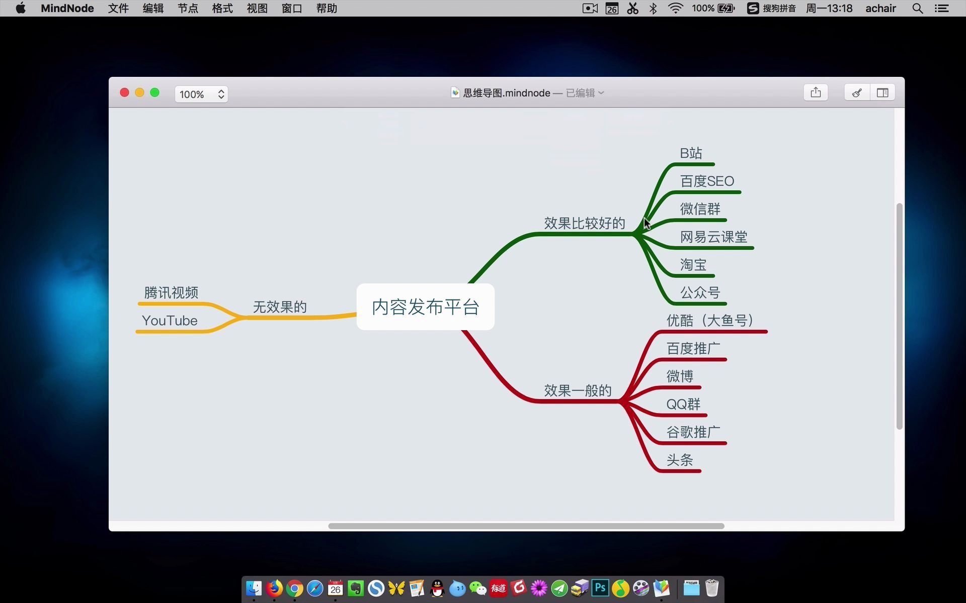Click the 周一13:18 clock

click(x=829, y=8)
